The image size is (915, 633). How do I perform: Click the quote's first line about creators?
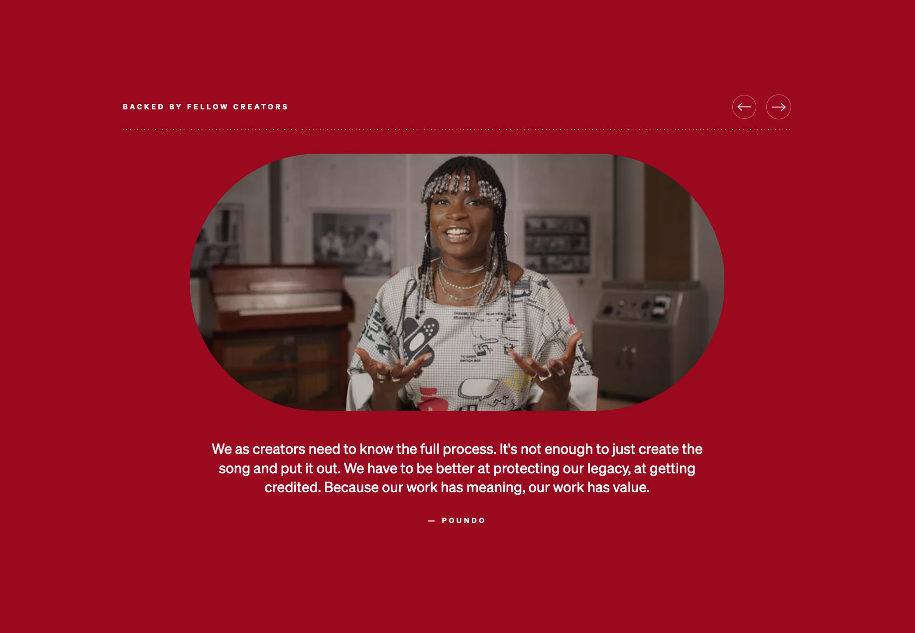457,449
